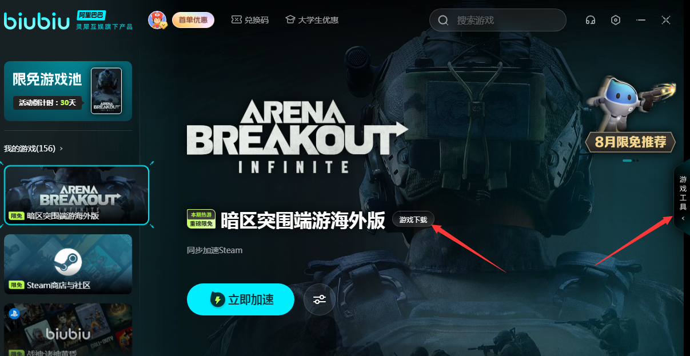Click the 游戏下载 button
Image resolution: width=690 pixels, height=356 pixels.
(413, 219)
